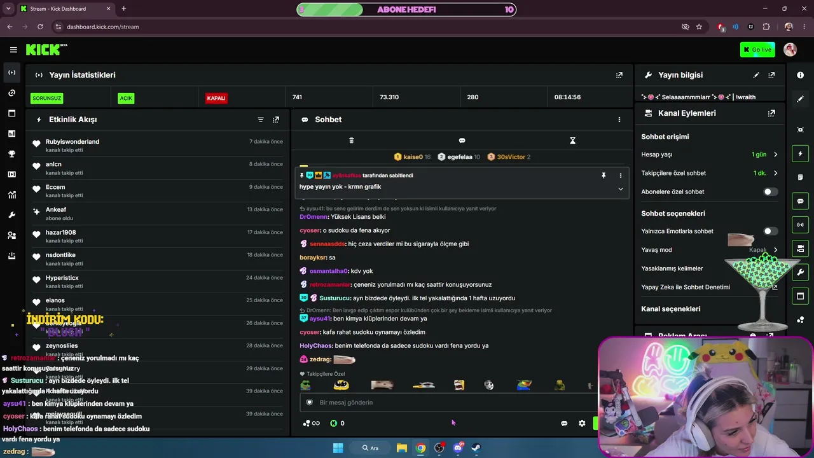Click the trash clear-chat icon in Sohbet
The height and width of the screenshot is (458, 814).
tap(351, 141)
